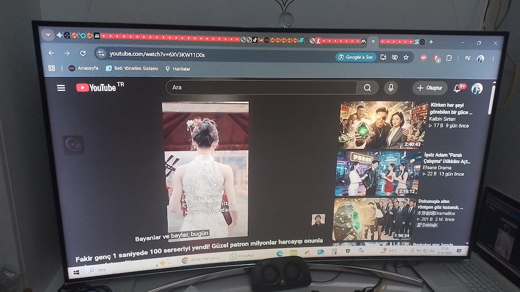The width and height of the screenshot is (520, 292).
Task: Click inside the Ara search field
Action: coord(262,87)
